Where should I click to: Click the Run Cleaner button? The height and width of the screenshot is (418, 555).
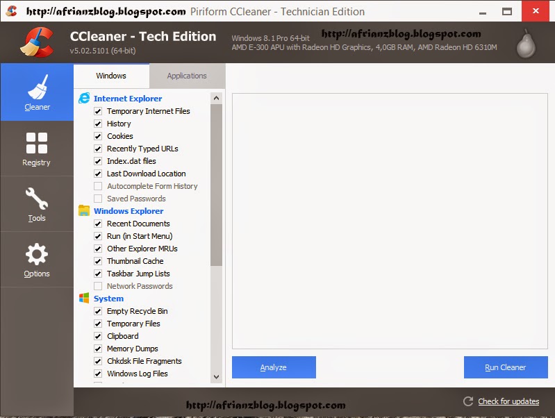coord(506,367)
